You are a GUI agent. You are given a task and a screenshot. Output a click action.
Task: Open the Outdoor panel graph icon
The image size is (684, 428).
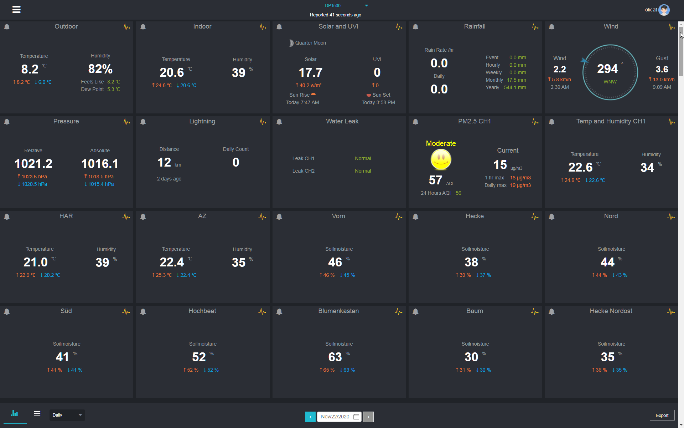pyautogui.click(x=126, y=27)
